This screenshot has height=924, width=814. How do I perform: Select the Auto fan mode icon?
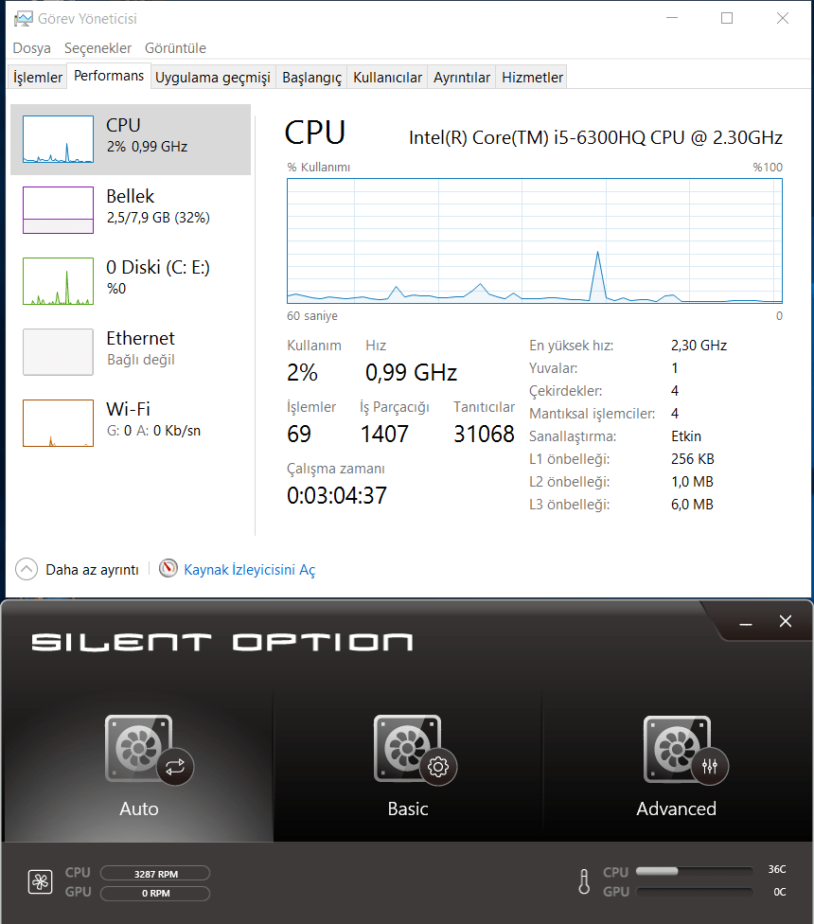pyautogui.click(x=149, y=750)
